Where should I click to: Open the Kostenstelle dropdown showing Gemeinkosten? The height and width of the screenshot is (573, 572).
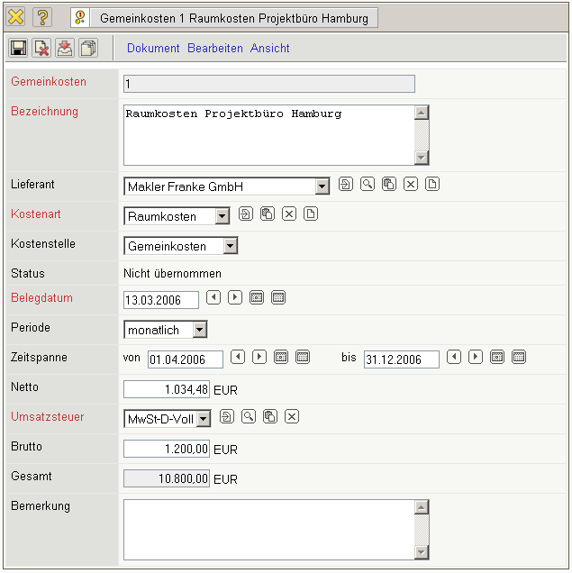[x=231, y=246]
